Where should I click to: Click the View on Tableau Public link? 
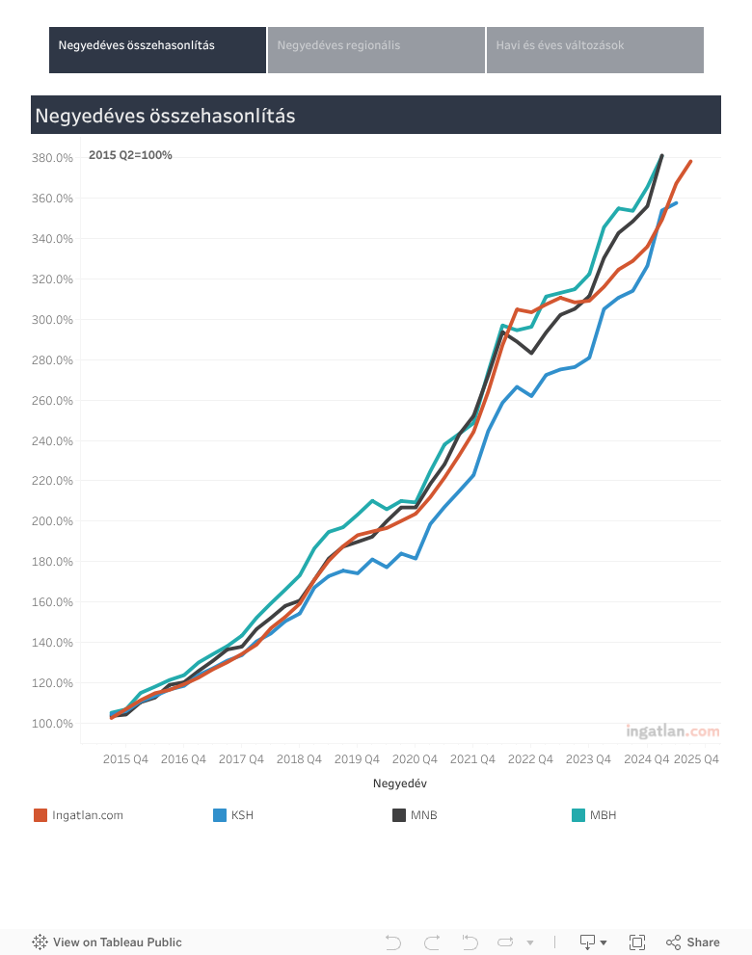pyautogui.click(x=117, y=942)
